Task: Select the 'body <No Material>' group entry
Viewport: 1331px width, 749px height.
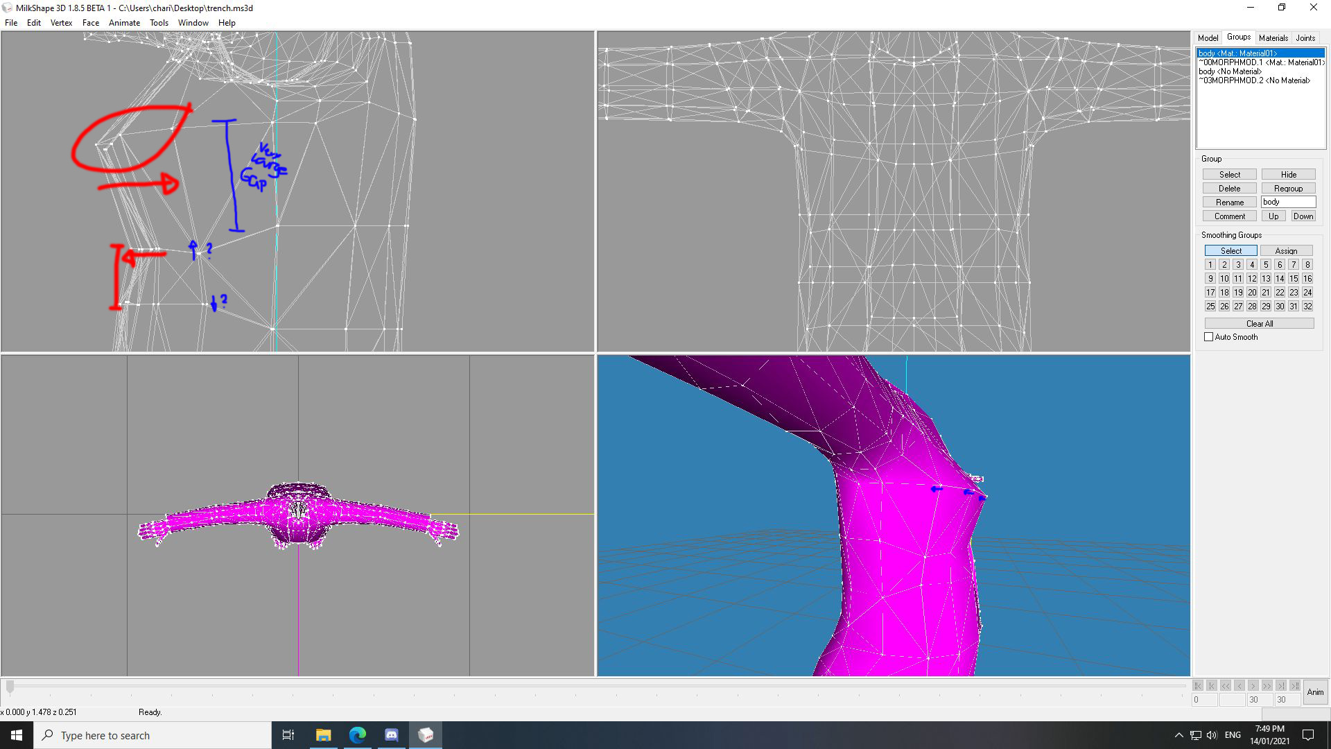Action: tap(1261, 71)
